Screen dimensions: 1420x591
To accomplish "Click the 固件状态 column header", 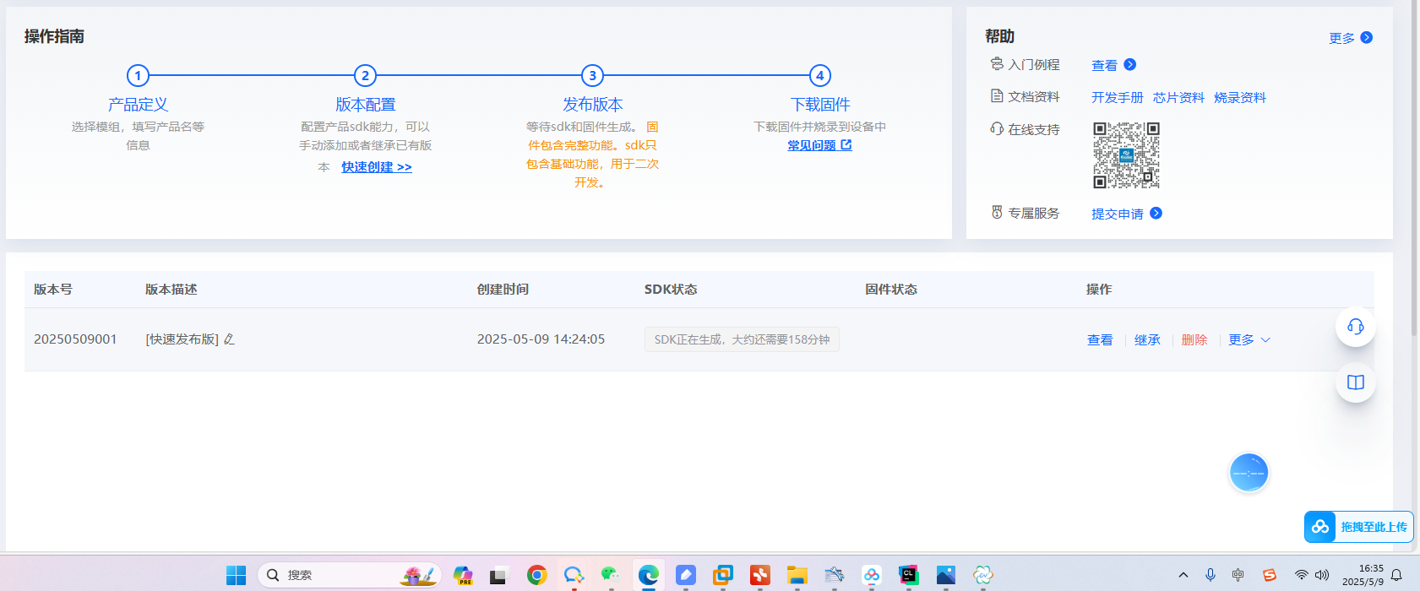I will click(891, 289).
